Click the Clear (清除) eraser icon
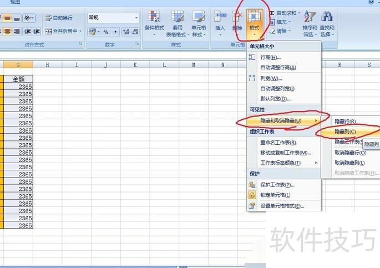The image size is (380, 268). [x=272, y=31]
